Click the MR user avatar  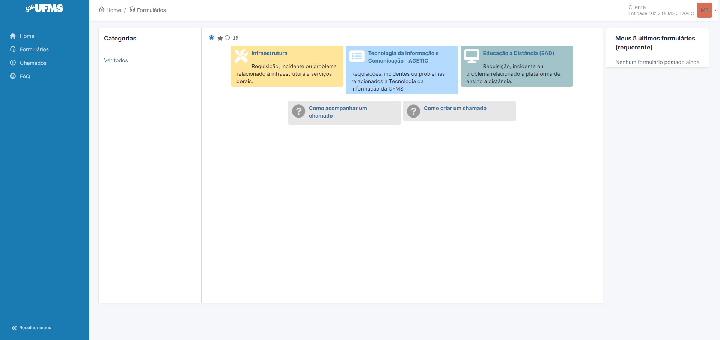[x=704, y=10]
